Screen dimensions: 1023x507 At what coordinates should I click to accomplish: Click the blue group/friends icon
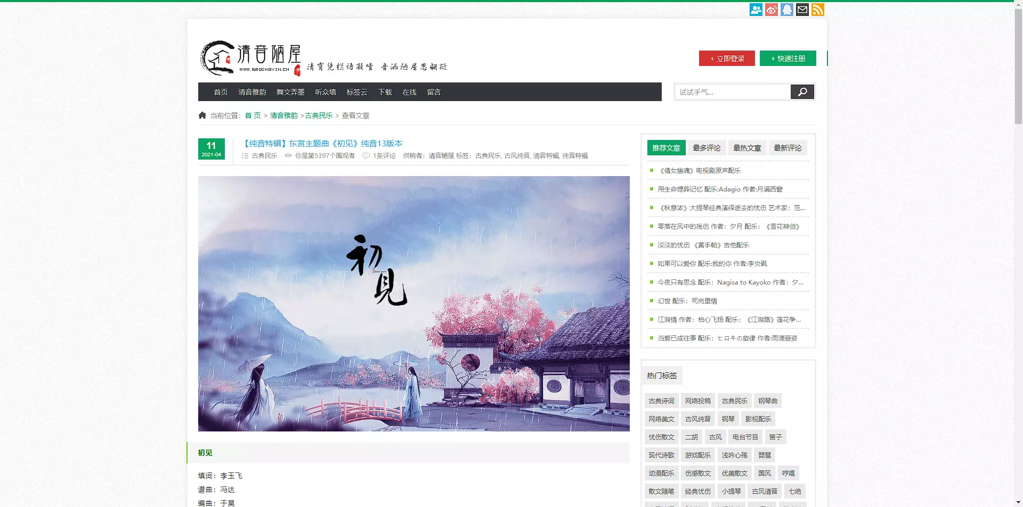pyautogui.click(x=756, y=10)
